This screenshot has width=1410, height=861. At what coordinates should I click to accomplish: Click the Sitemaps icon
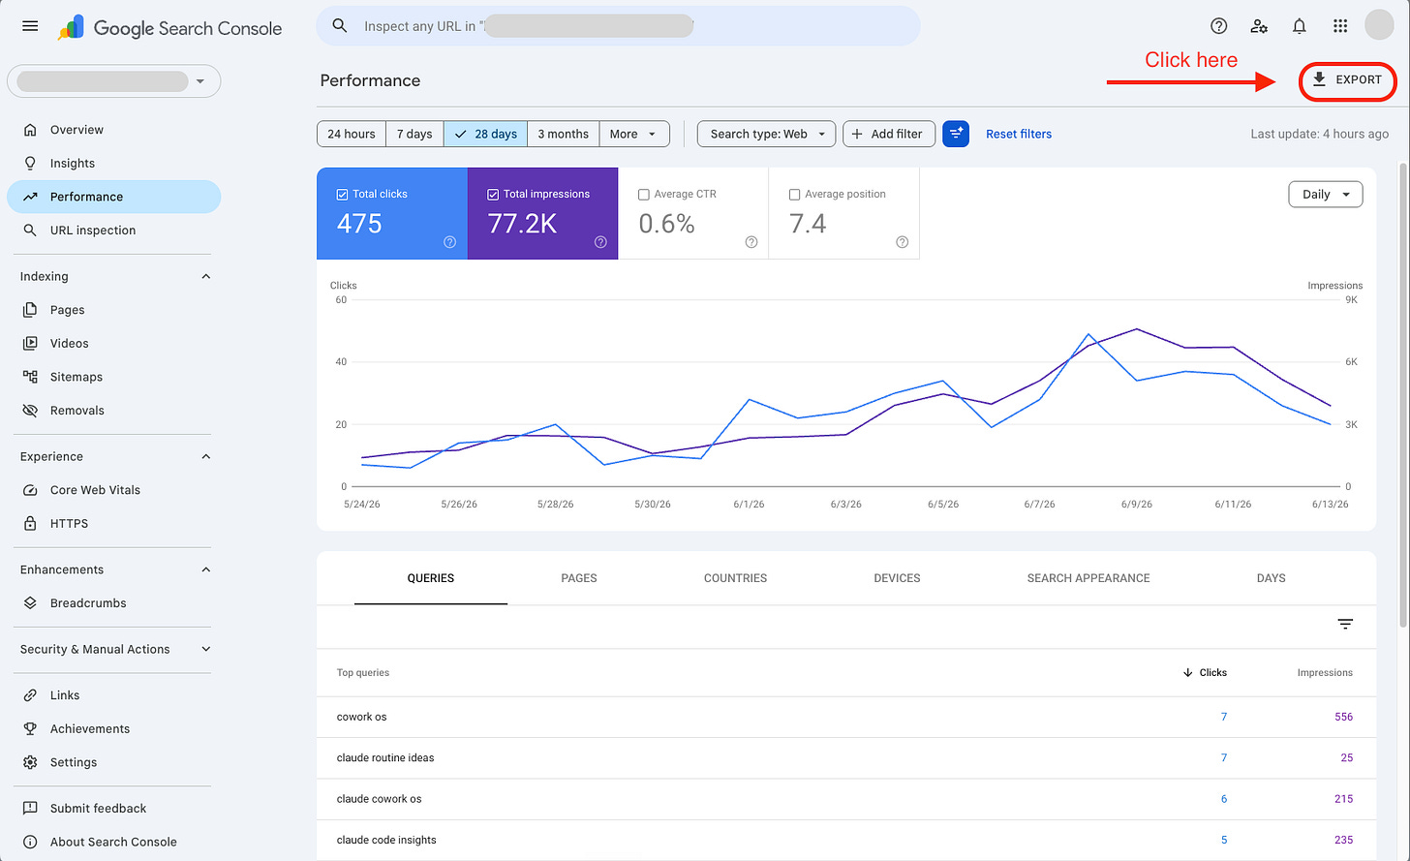pos(30,377)
